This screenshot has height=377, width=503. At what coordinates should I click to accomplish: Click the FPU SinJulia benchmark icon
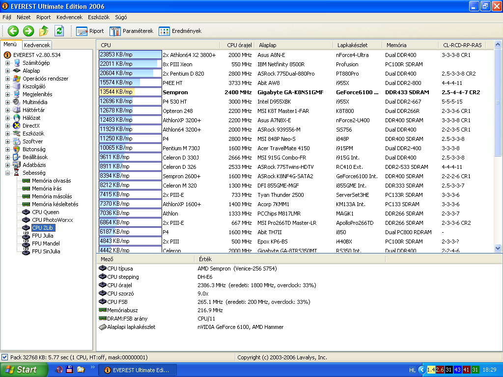(x=26, y=251)
